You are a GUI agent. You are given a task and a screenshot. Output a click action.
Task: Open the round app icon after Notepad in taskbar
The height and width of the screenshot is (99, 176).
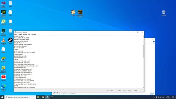point(52,97)
